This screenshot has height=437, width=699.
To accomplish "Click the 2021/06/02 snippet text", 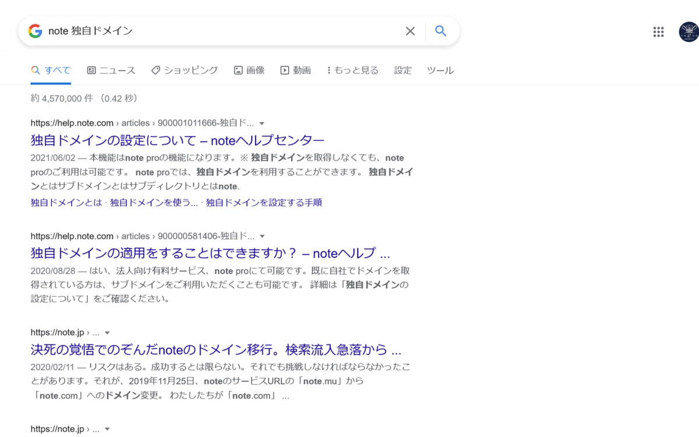I will pos(221,172).
